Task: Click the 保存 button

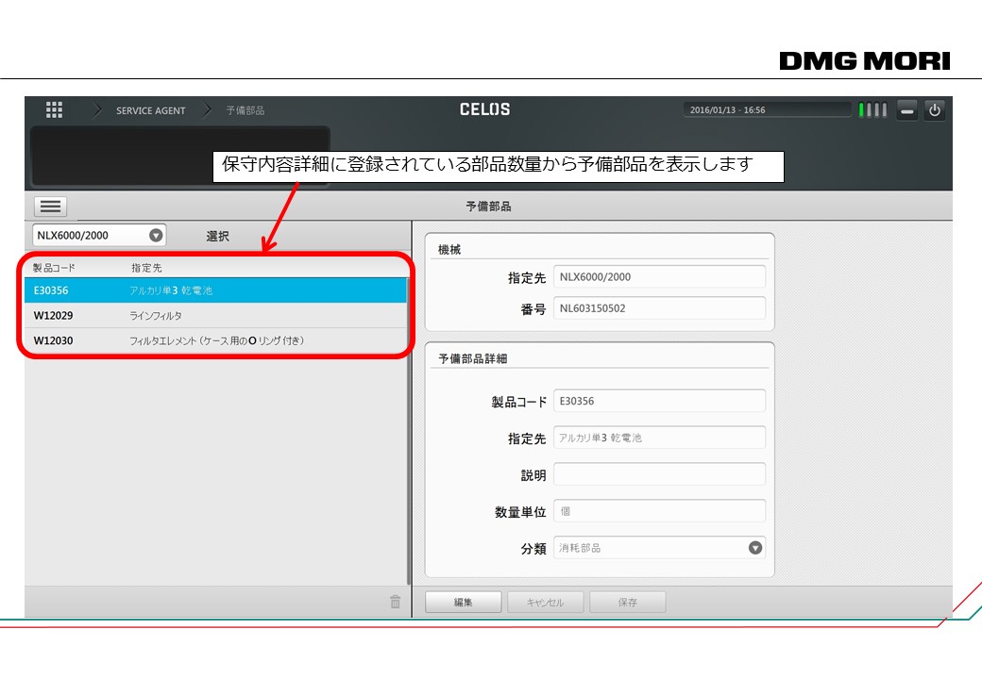Action: coord(628,602)
